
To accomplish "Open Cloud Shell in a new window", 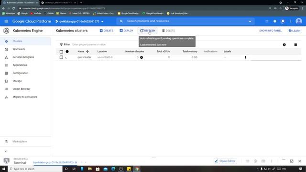I will 292,161.
